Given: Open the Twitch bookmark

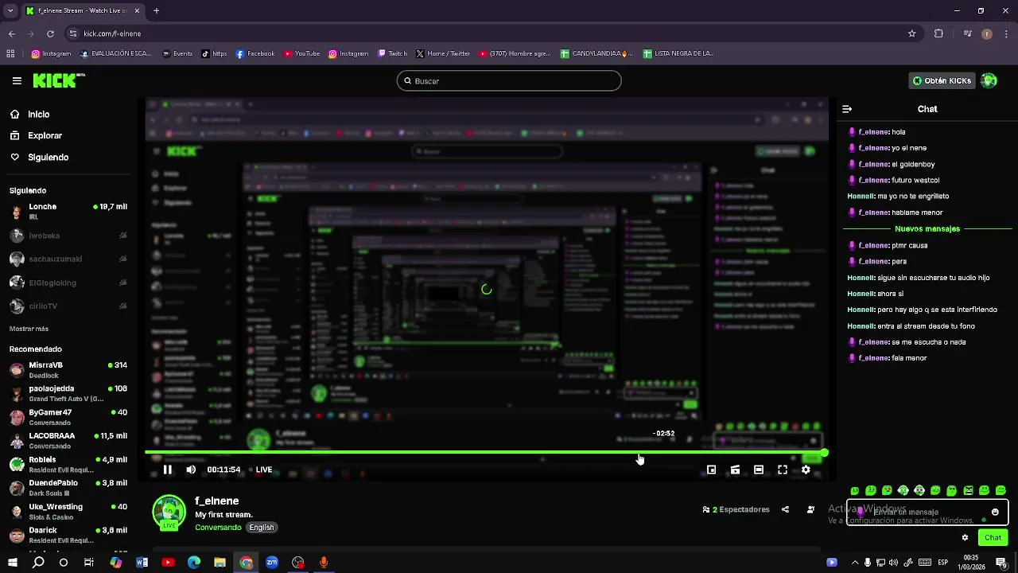Looking at the screenshot, I should click(392, 54).
